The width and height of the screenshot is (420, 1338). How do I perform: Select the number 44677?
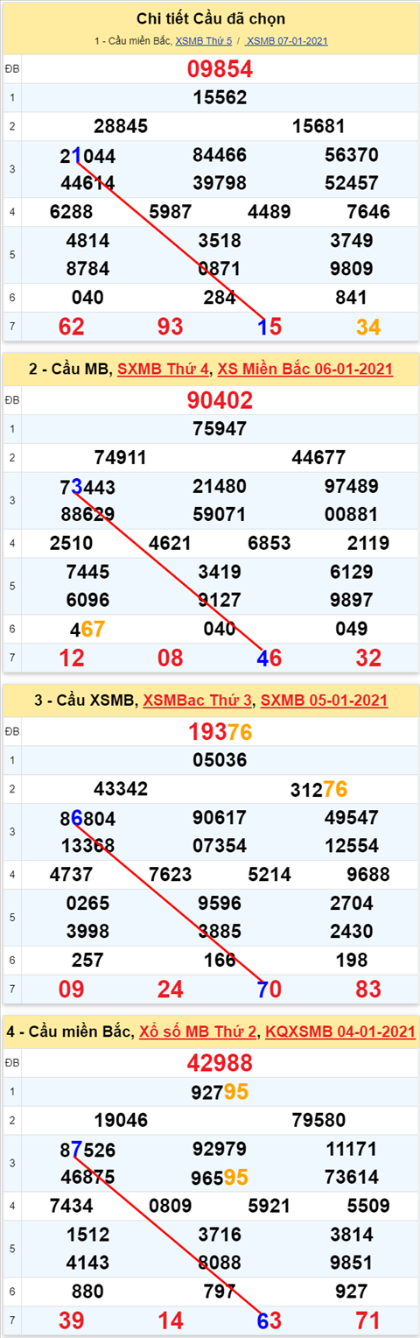pyautogui.click(x=318, y=457)
